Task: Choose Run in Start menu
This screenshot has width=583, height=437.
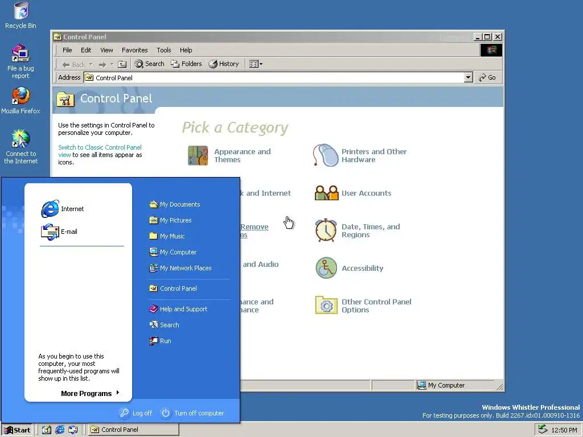Action: [160, 341]
